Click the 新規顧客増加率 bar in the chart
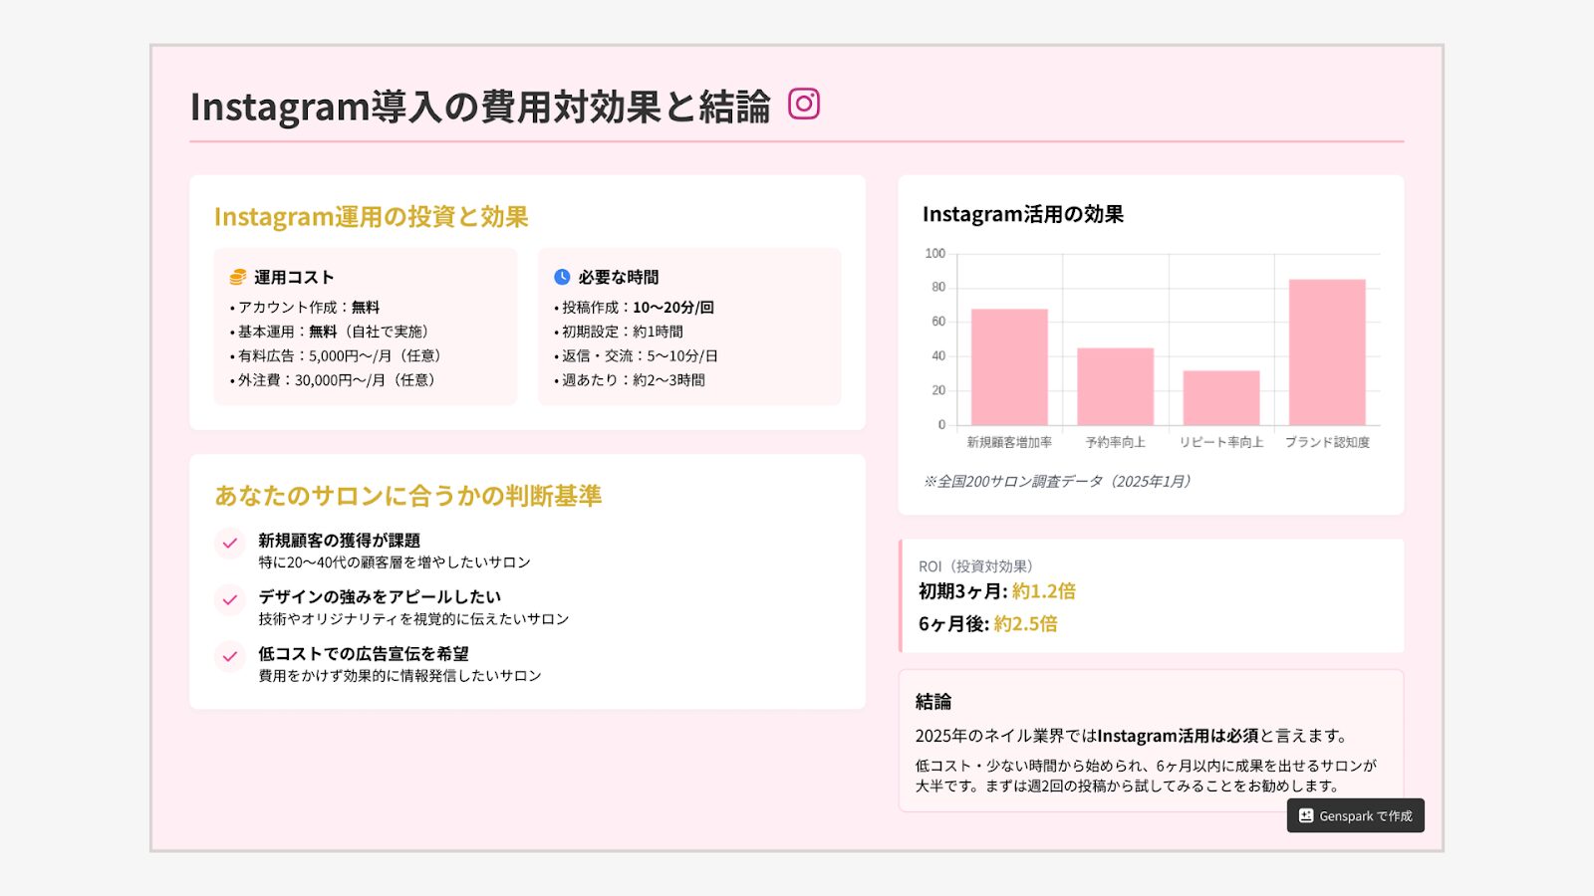This screenshot has height=896, width=1594. tap(1009, 366)
